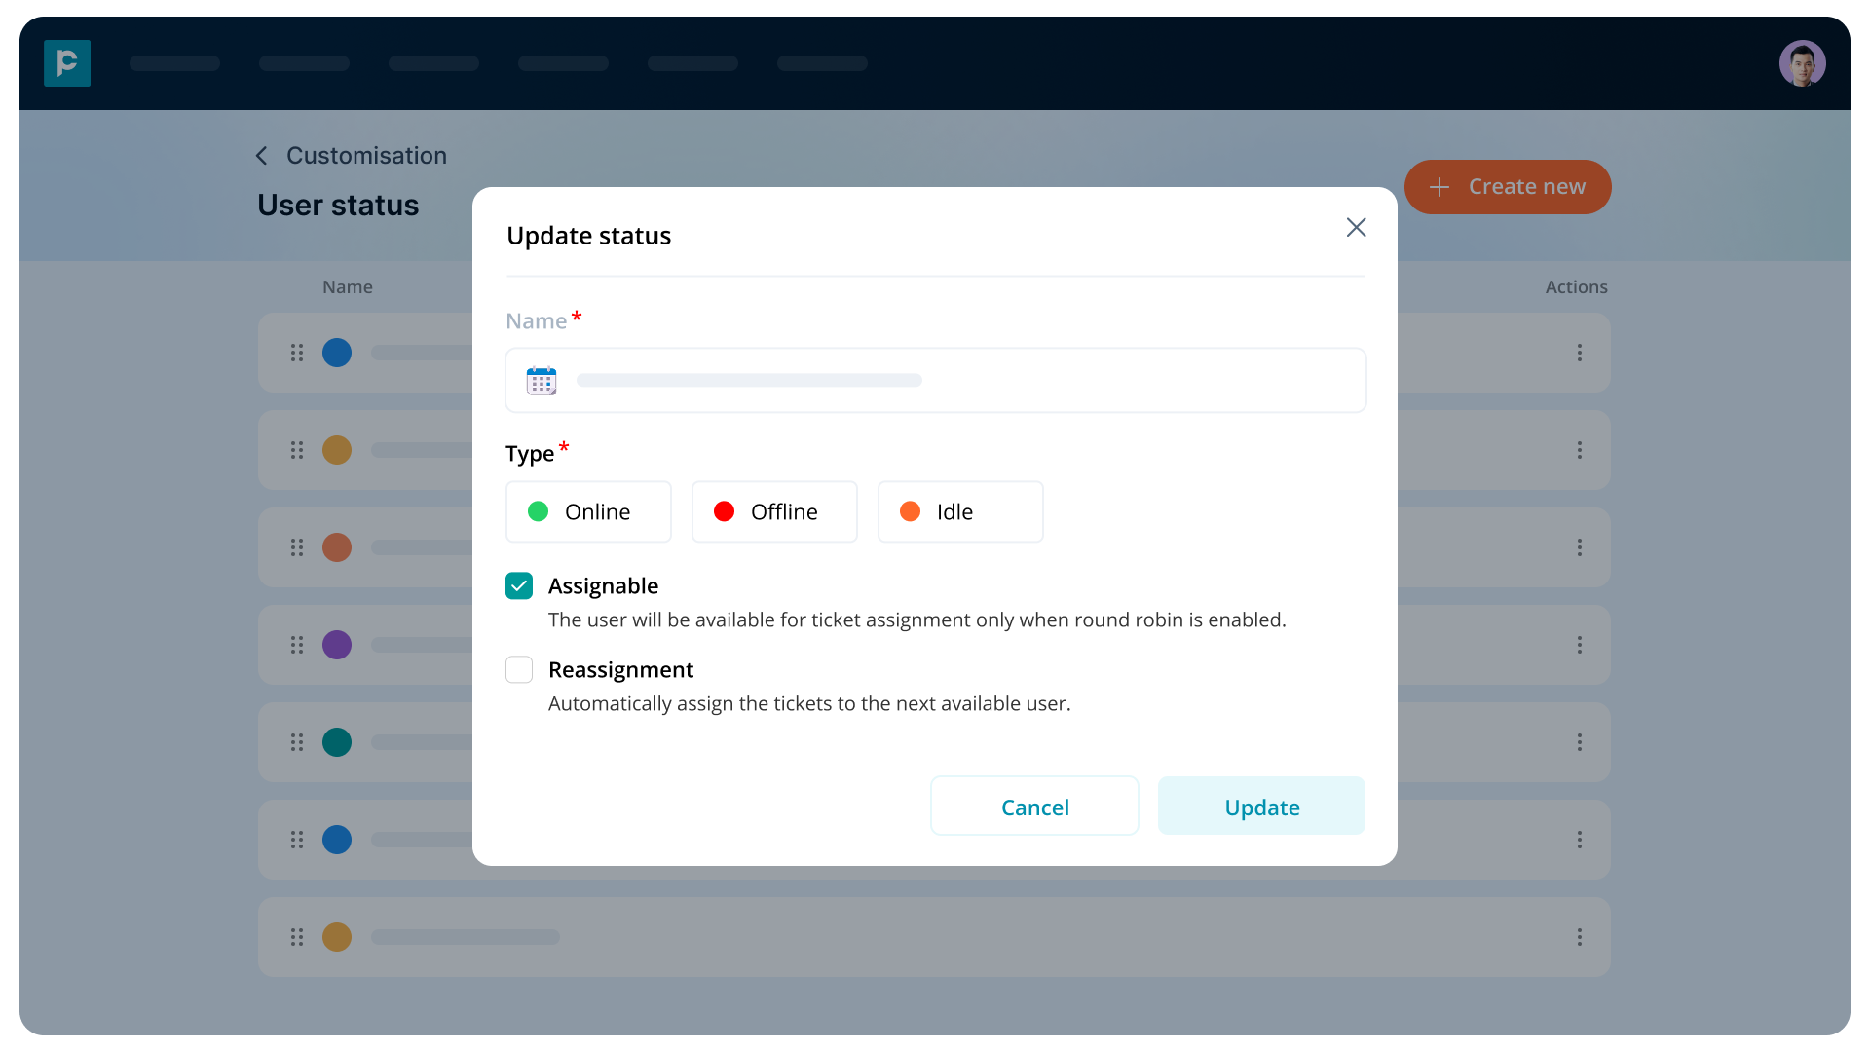The image size is (1870, 1052).
Task: Click inside the Name text input field
Action: tap(964, 381)
